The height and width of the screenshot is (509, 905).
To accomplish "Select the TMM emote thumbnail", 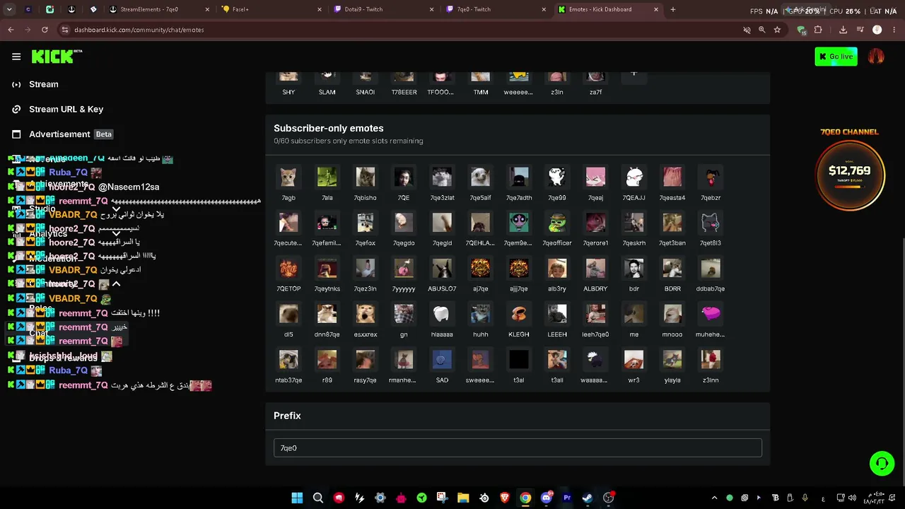I will (x=480, y=76).
